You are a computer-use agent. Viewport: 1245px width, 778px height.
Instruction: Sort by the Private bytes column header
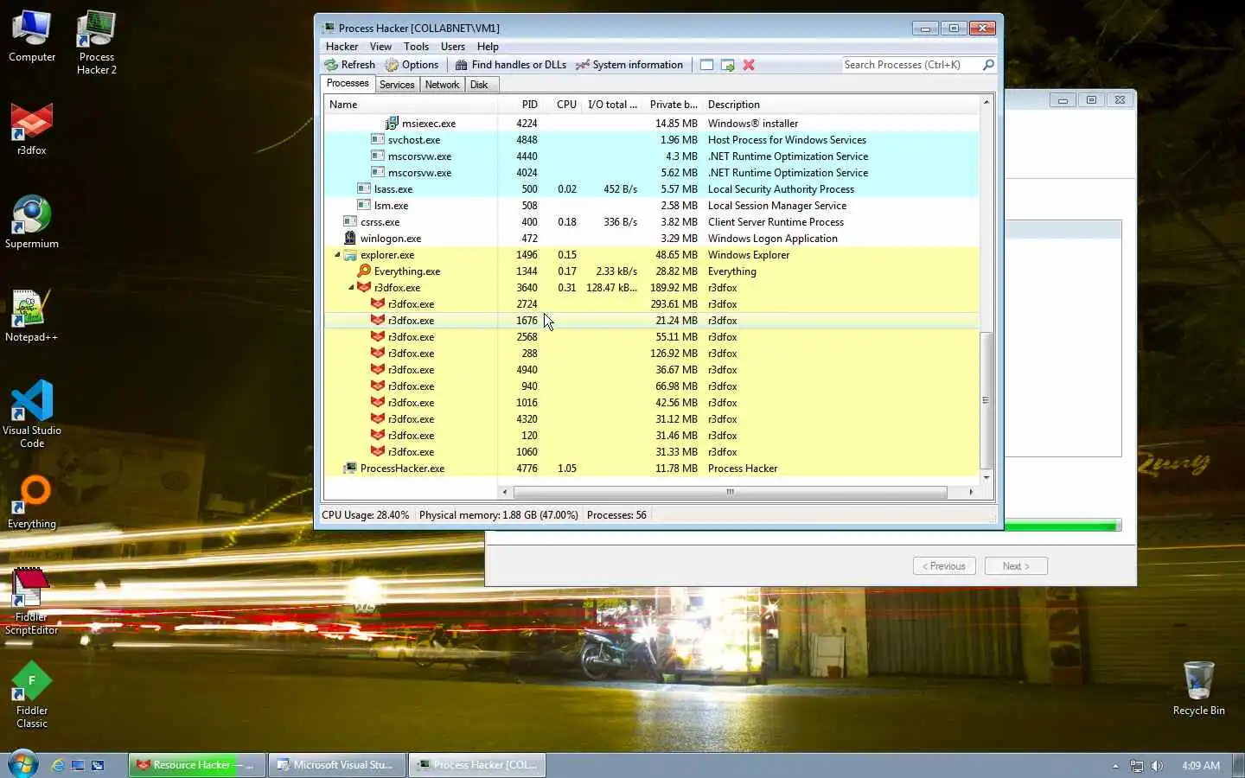[x=673, y=105]
